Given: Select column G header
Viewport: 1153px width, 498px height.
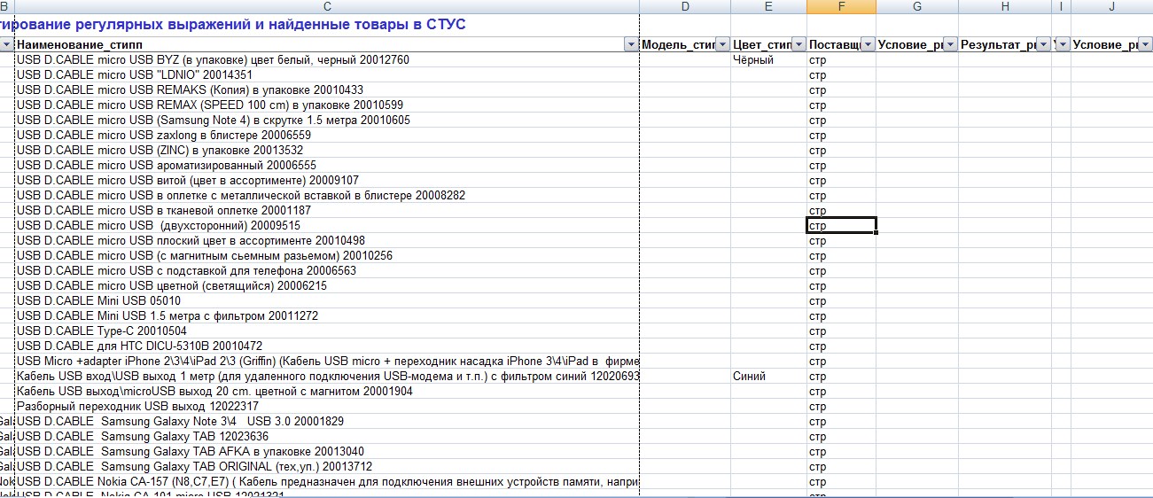Looking at the screenshot, I should point(917,7).
